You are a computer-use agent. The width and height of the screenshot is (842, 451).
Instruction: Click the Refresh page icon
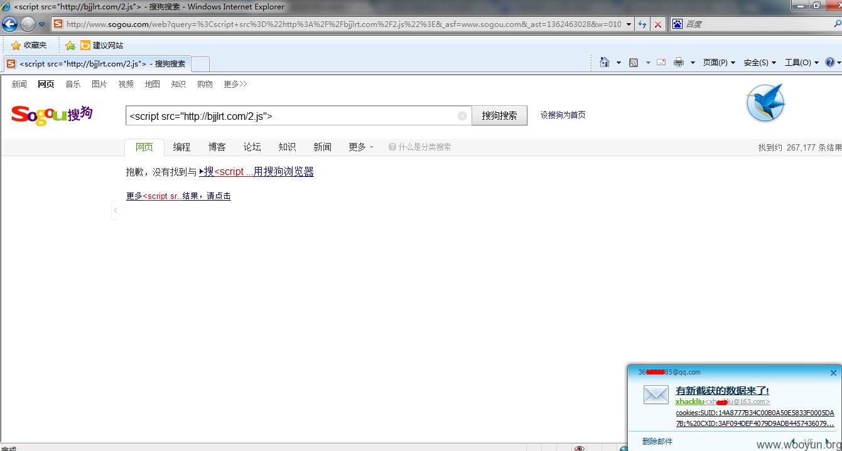tap(642, 24)
